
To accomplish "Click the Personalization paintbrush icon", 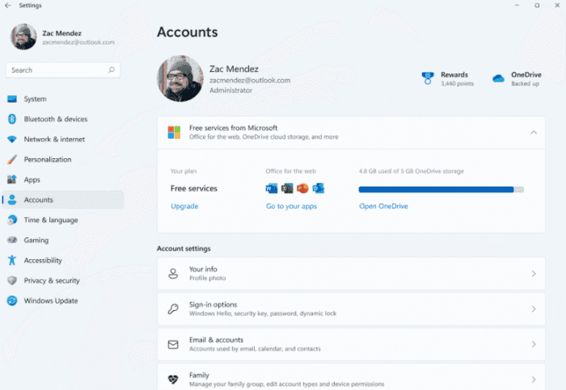I will tap(12, 159).
